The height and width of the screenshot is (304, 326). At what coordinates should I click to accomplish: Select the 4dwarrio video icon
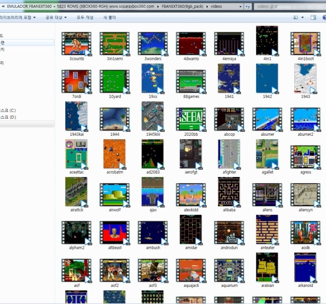[191, 44]
